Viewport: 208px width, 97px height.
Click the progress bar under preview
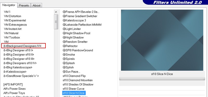(162, 79)
